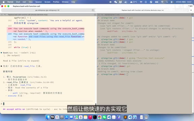Open Notes from the Dock
This screenshot has height=121, width=194.
pyautogui.click(x=85, y=117)
